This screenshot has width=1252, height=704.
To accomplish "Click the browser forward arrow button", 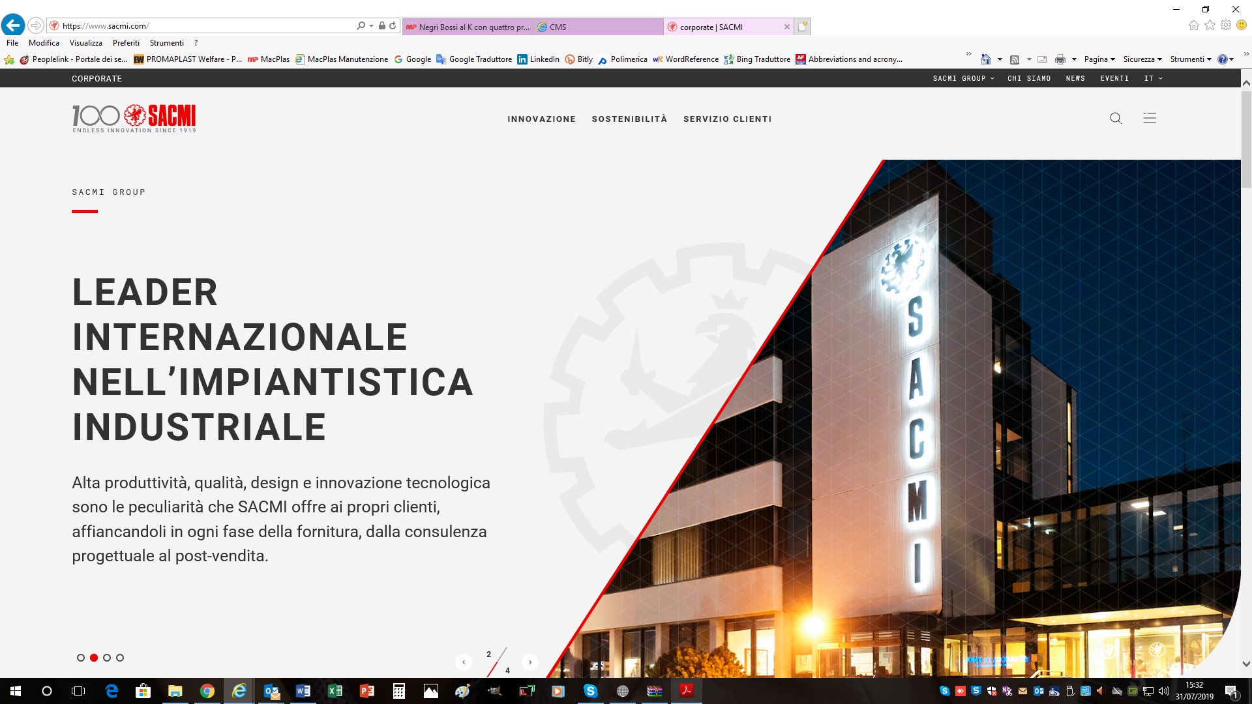I will click(x=37, y=25).
